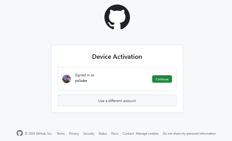Screen dimensions: 232x141
Task: Click the small GitHub mark in footer
Action: click(20, 133)
